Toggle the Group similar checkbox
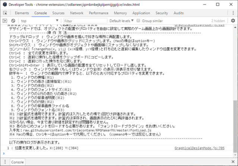The height and width of the screenshot is (166, 238). click(138, 20)
